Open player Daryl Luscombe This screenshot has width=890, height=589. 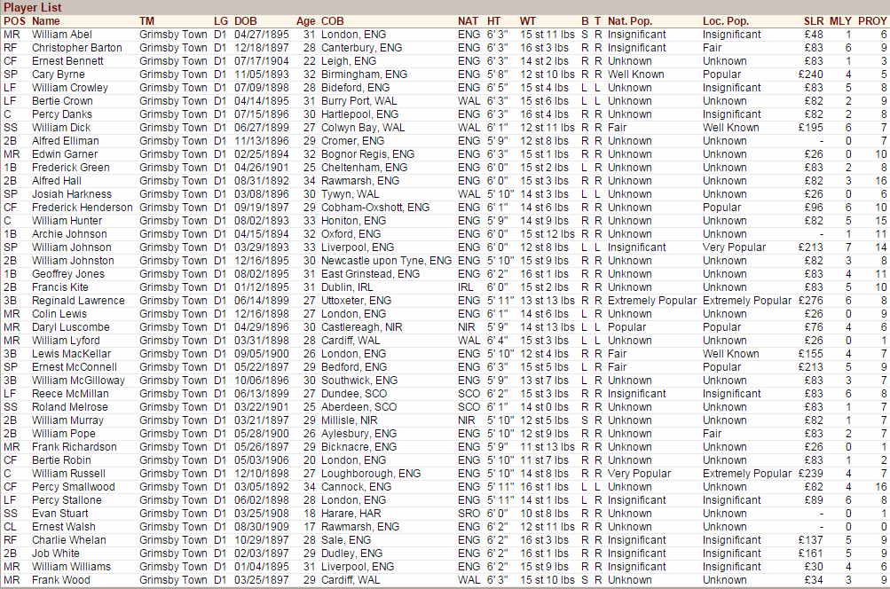pyautogui.click(x=71, y=326)
